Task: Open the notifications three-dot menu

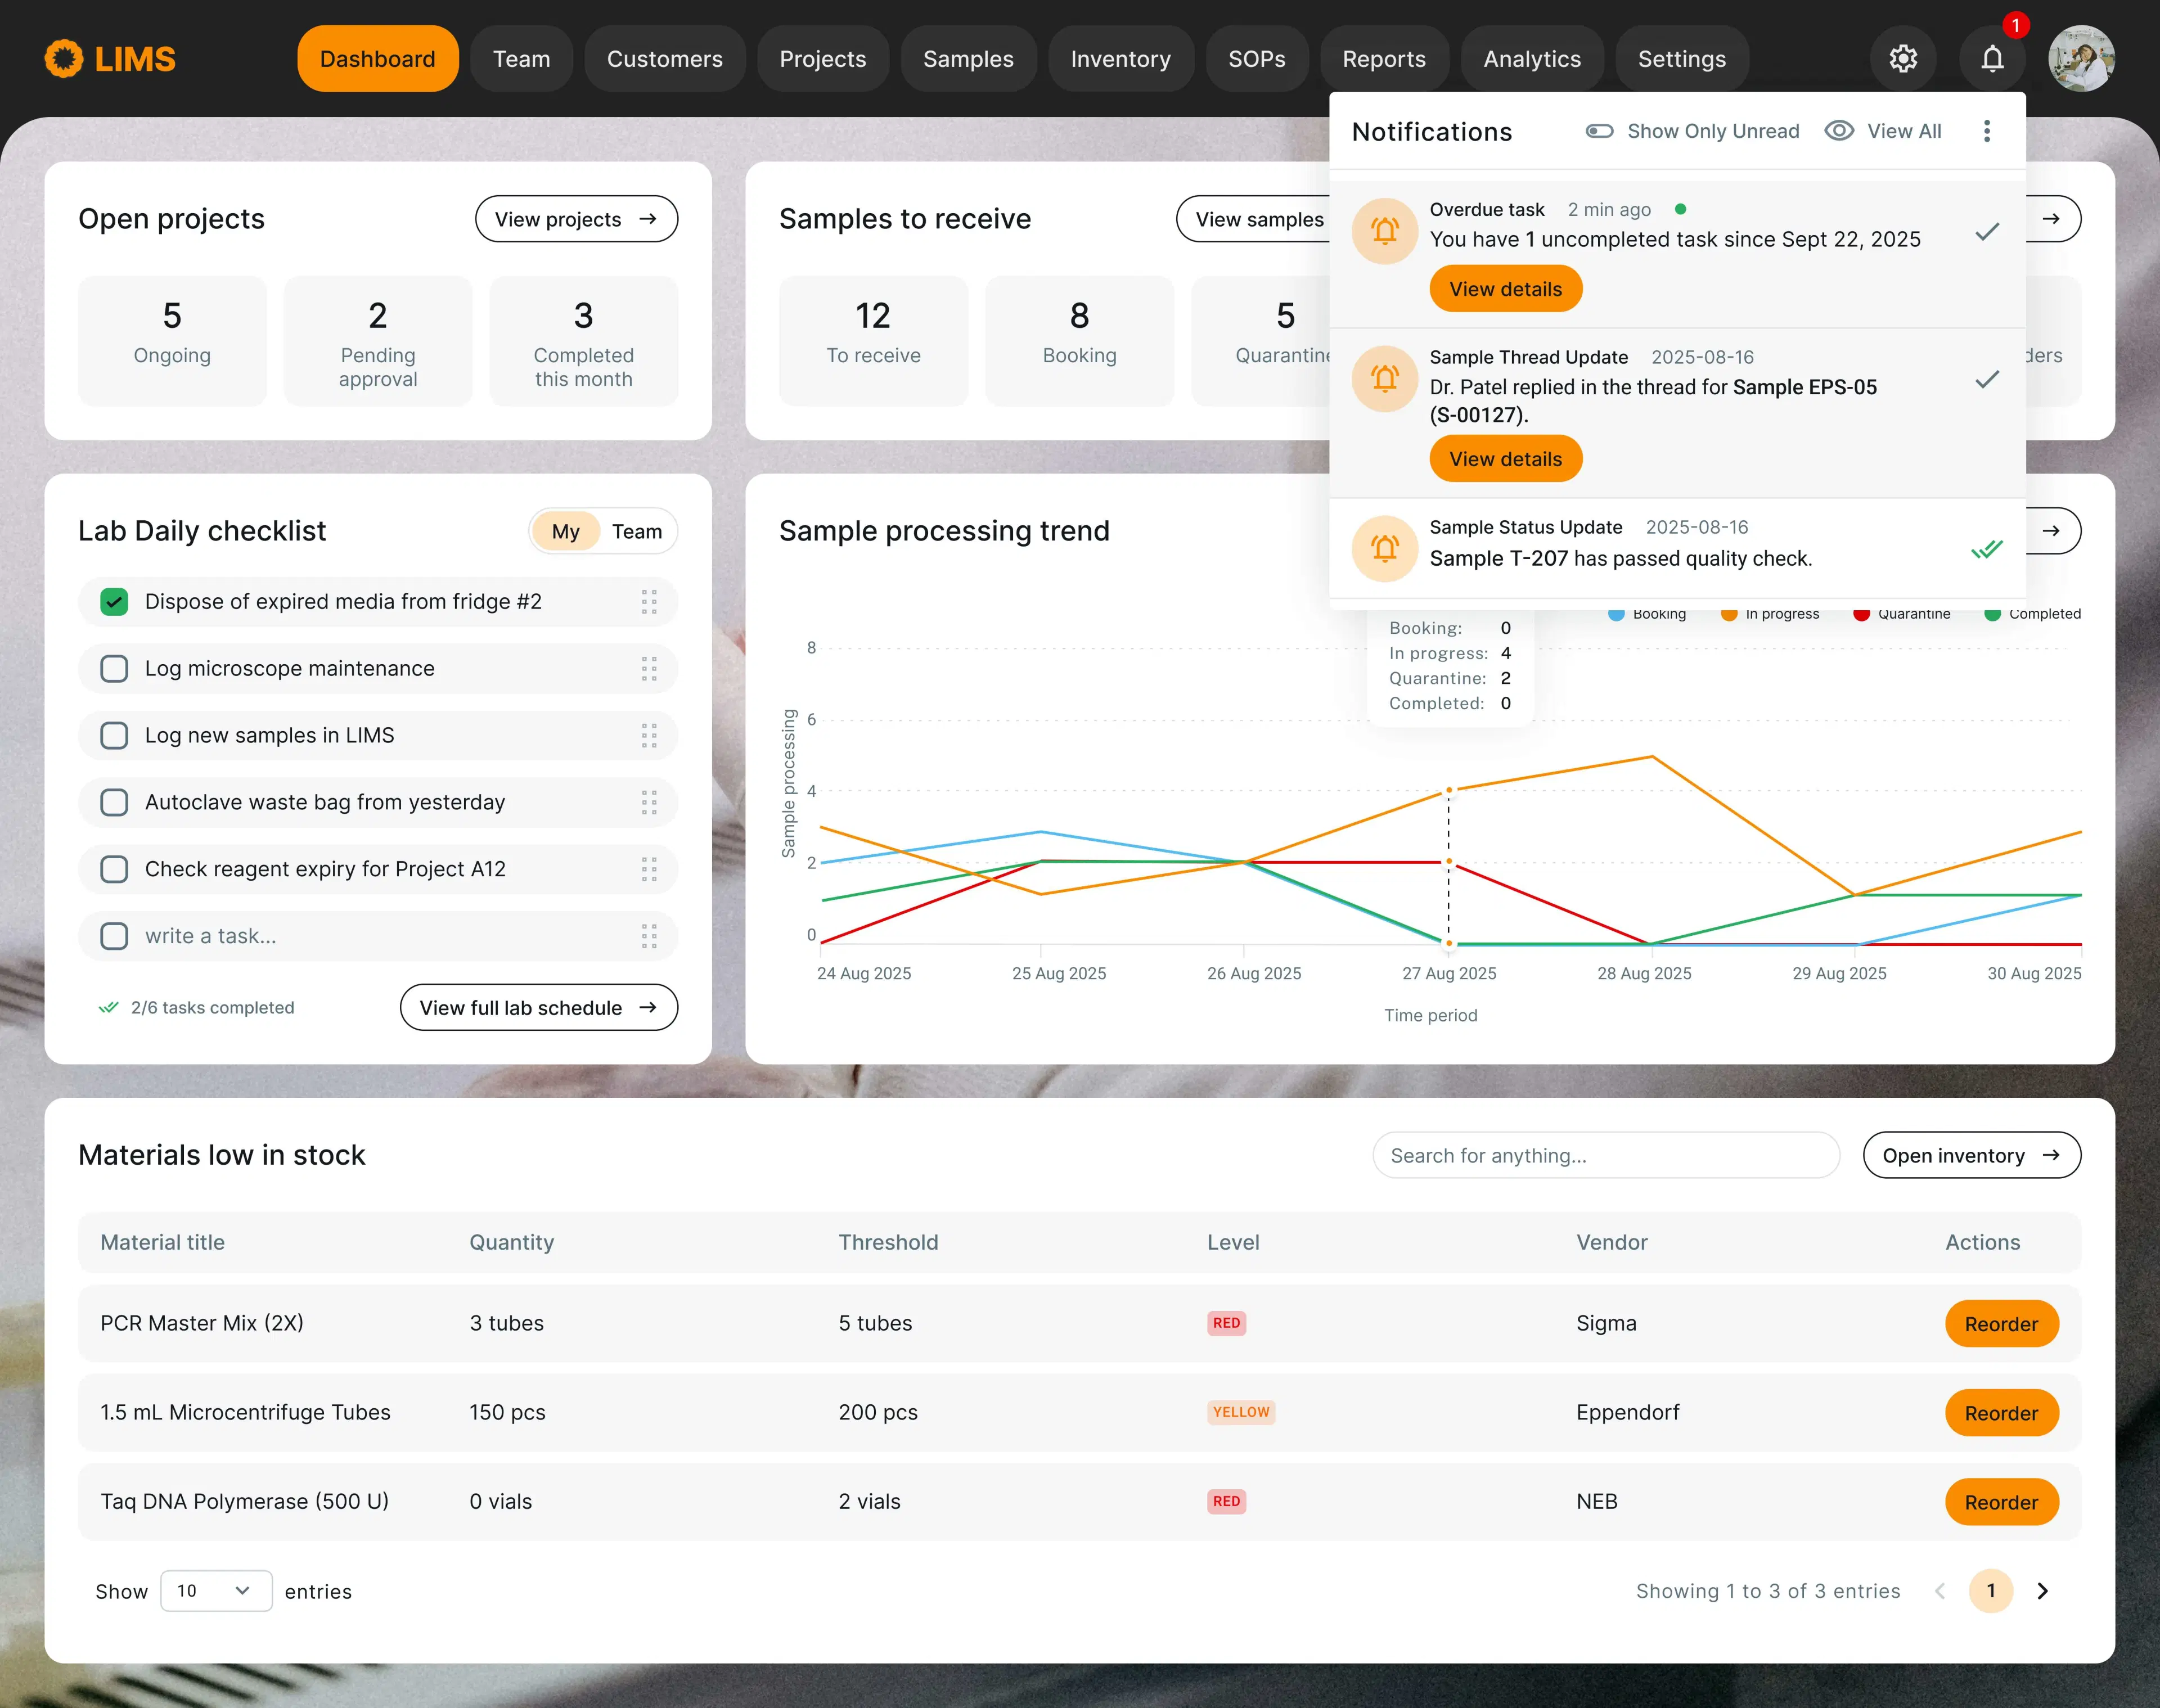Action: tap(1986, 131)
